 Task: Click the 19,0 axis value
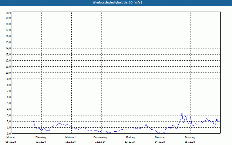pyautogui.click(x=8, y=18)
